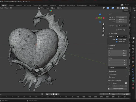Open the Render properties tab icon
The image size is (136, 102).
(133, 46)
